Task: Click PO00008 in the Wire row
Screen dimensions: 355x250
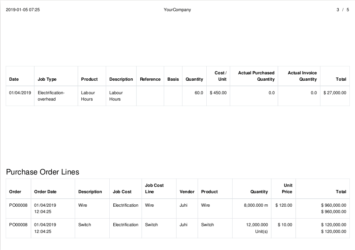Action: pyautogui.click(x=18, y=205)
